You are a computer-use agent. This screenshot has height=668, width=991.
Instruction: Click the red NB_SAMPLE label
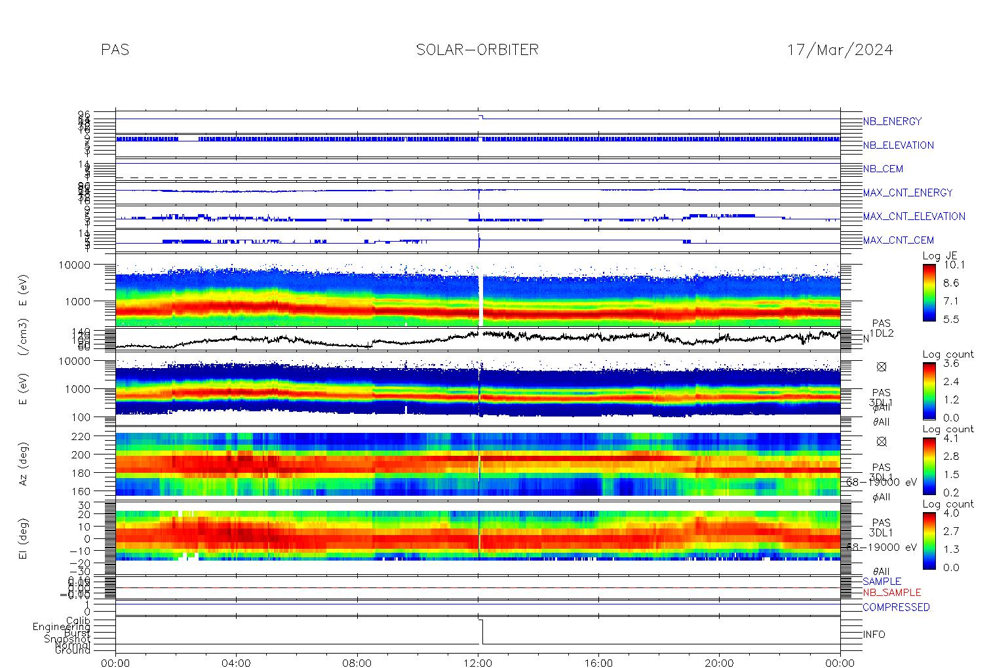click(x=891, y=593)
